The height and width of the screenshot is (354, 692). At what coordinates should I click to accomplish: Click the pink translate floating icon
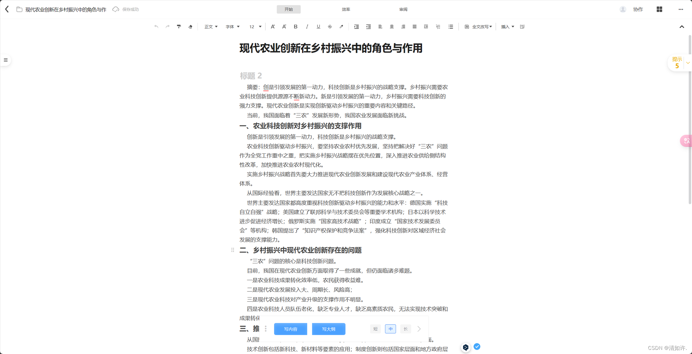686,140
